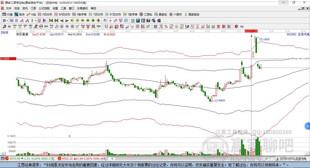The image size is (310, 168).
Task: Click the 002952 亚世光电 stock label
Action: (298, 35)
